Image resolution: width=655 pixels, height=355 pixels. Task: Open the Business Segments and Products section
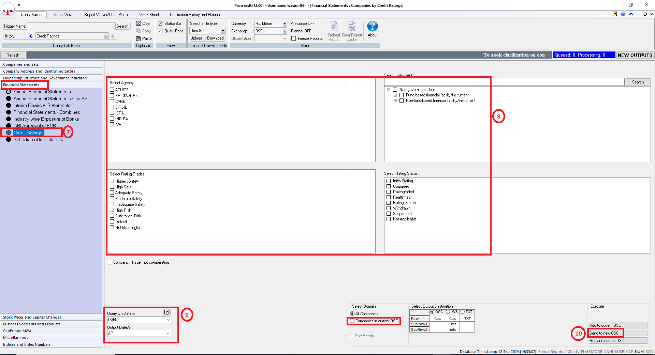click(51, 324)
